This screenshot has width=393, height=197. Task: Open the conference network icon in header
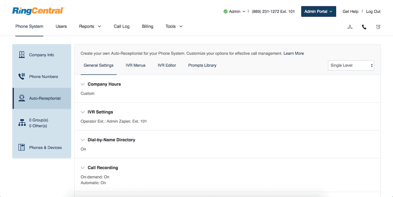[350, 27]
